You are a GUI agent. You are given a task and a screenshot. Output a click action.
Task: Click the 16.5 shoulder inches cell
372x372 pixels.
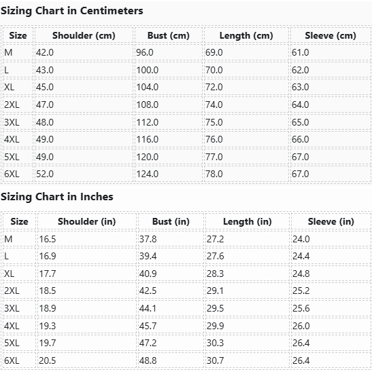[x=87, y=239]
